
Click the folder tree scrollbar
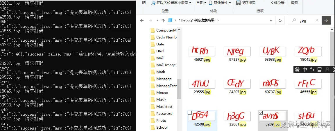179,89
